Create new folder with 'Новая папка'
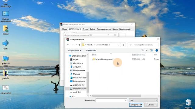Screen dimensions: 195x109 (91, 51)
